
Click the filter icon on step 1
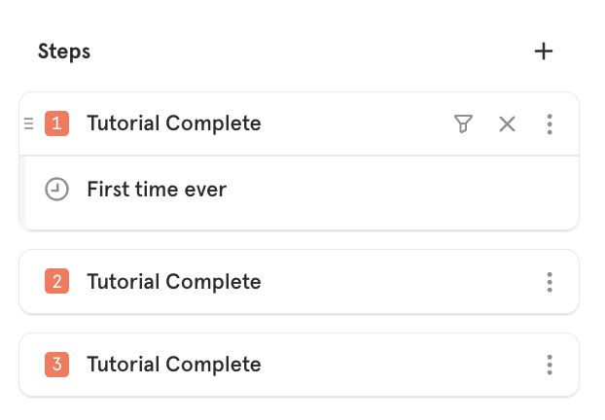pyautogui.click(x=463, y=123)
